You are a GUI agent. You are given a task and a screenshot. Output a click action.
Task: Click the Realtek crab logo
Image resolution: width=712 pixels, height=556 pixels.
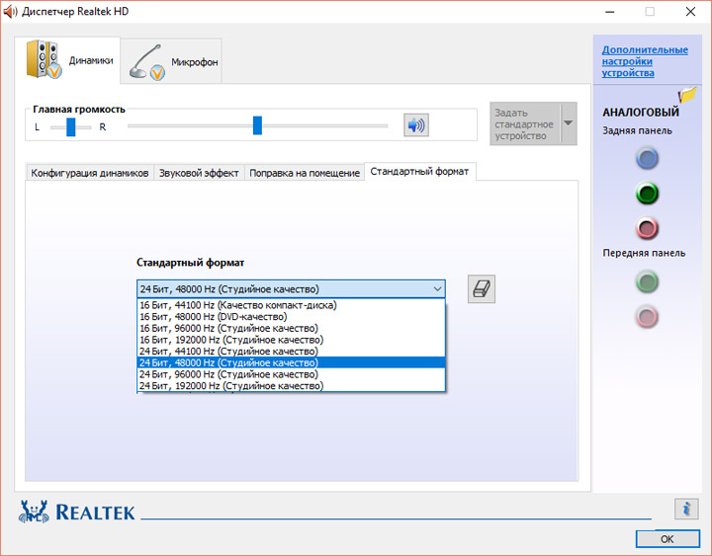tap(34, 512)
